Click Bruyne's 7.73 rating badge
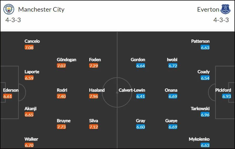 point(61,127)
